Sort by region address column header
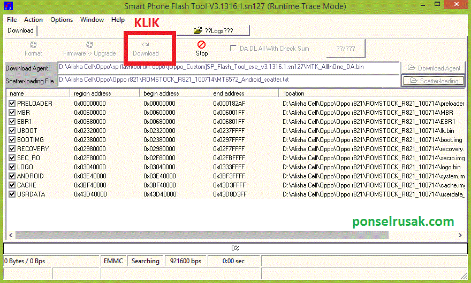 105,93
